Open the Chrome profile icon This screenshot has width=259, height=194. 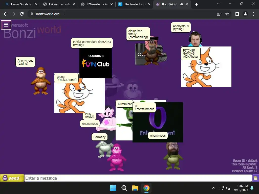[x=245, y=14]
